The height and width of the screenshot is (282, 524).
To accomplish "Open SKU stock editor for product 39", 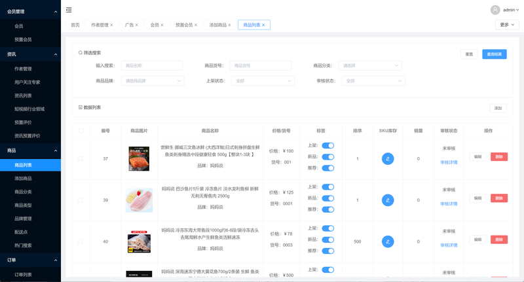I will point(388,200).
